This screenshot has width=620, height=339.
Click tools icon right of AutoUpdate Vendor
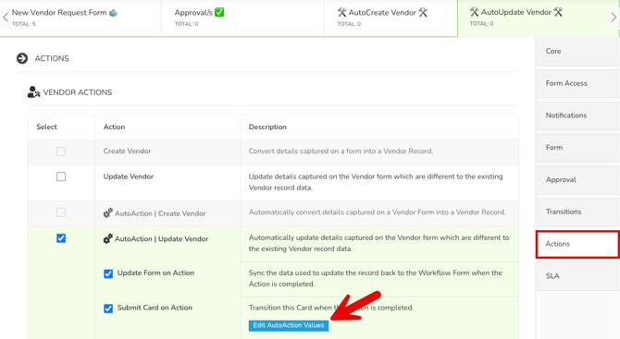point(558,12)
